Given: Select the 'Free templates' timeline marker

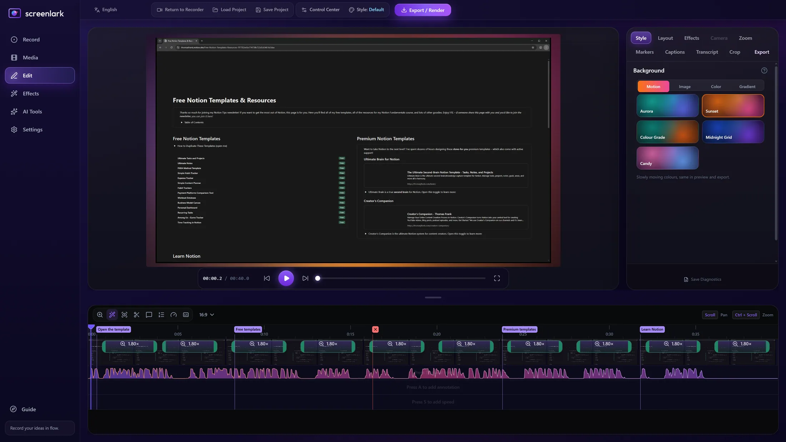Looking at the screenshot, I should 248,330.
